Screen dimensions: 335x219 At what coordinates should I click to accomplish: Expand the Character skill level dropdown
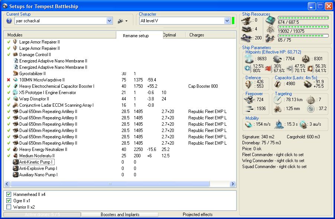227,21
